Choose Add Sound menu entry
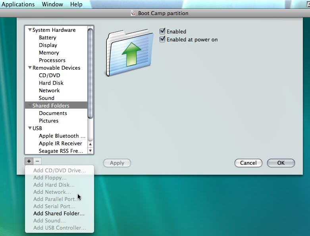The image size is (310, 236). 60,220
